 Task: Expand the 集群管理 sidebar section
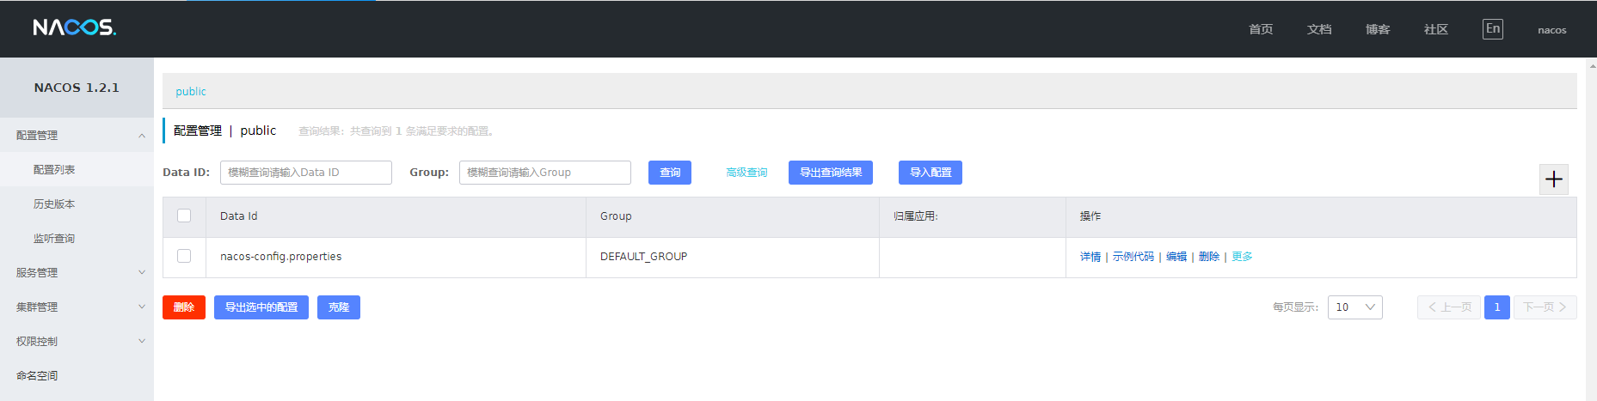77,307
